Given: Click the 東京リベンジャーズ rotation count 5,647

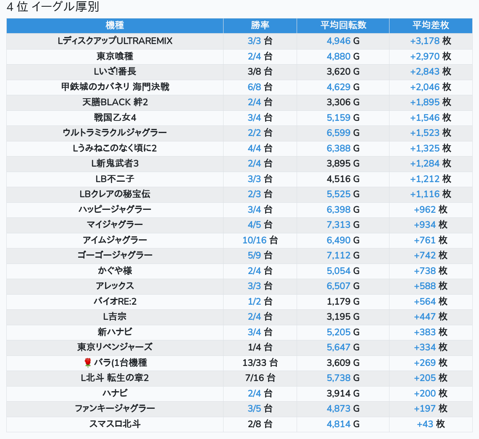Looking at the screenshot, I should click(338, 348).
